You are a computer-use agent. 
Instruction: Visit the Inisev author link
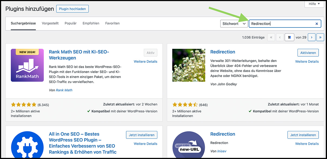(x=222, y=151)
